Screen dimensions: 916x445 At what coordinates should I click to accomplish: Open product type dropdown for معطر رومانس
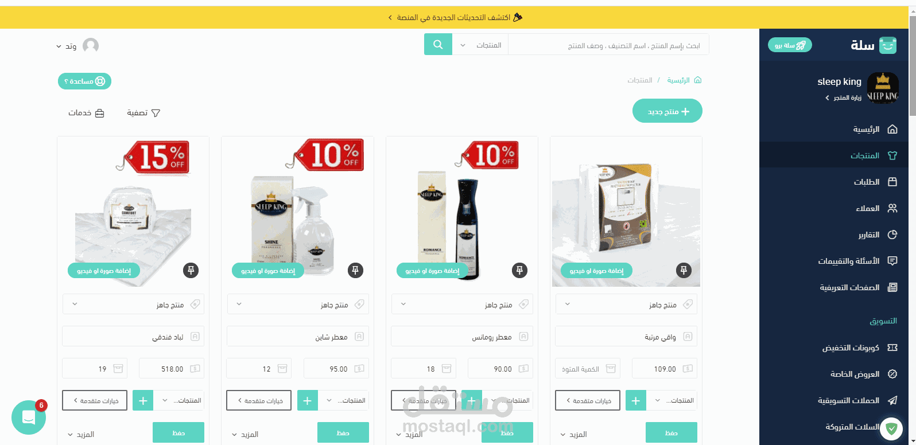[462, 305]
